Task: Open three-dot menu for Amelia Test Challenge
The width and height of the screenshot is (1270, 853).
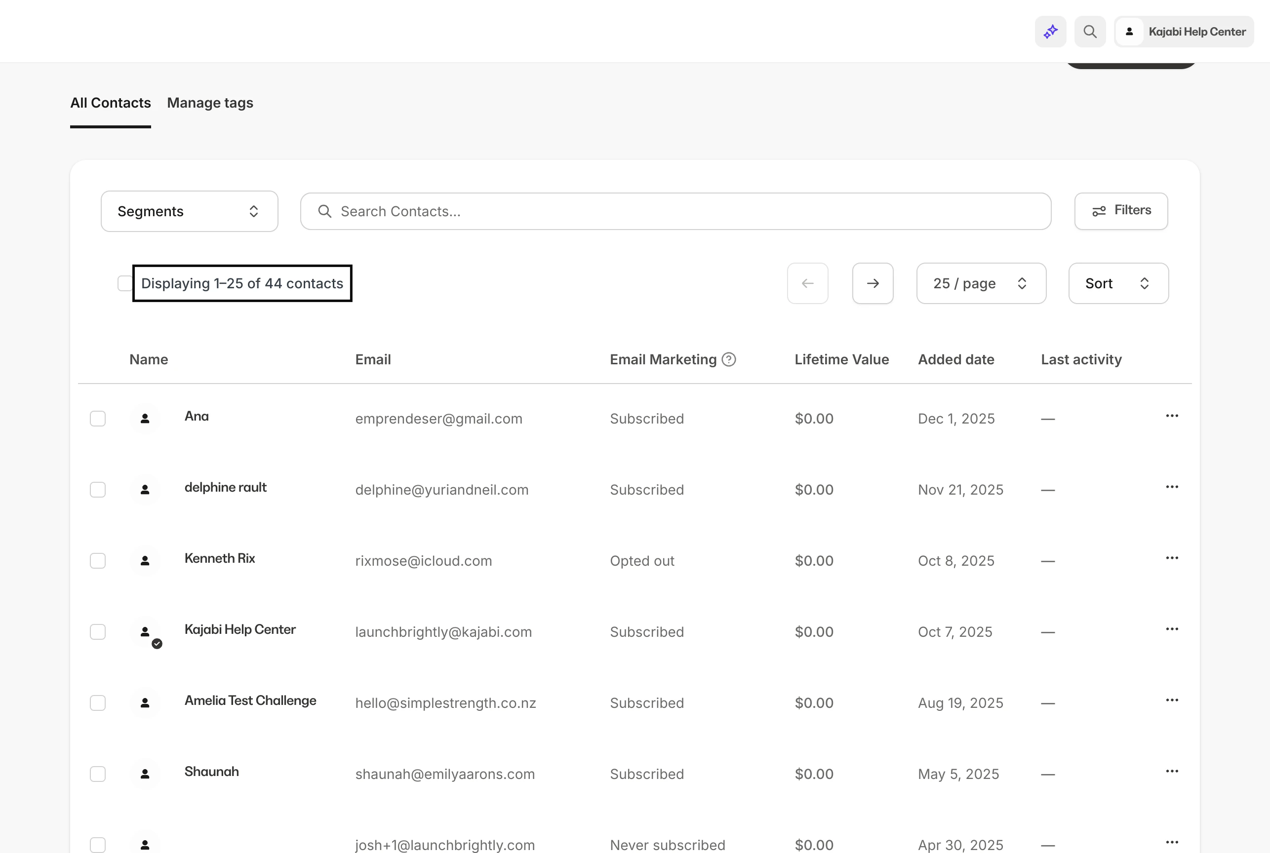Action: click(x=1172, y=700)
